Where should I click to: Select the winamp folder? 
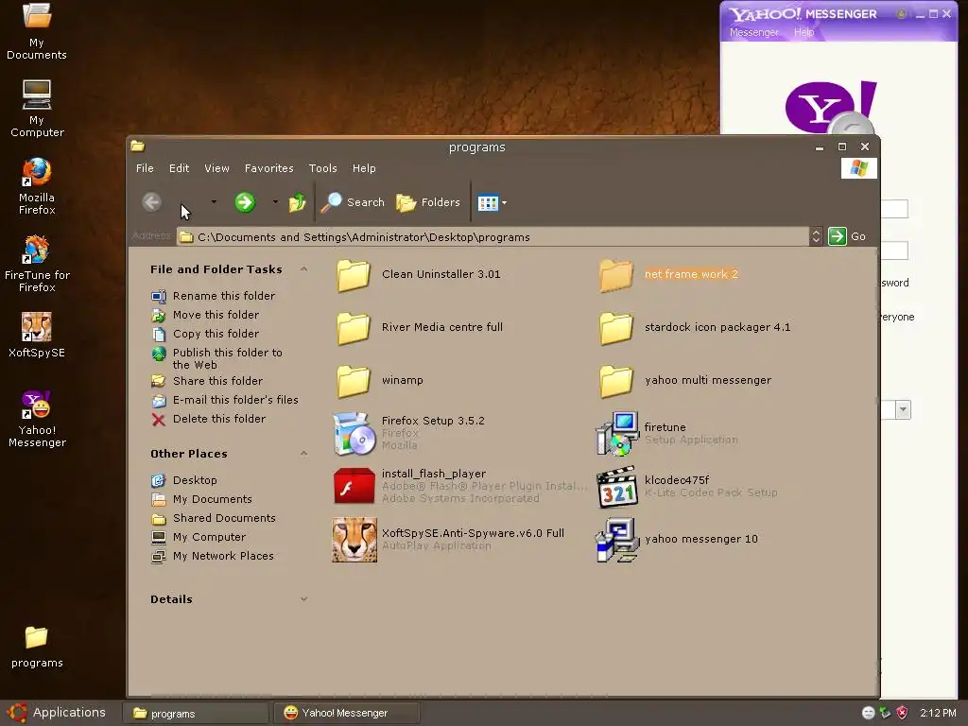(380, 380)
